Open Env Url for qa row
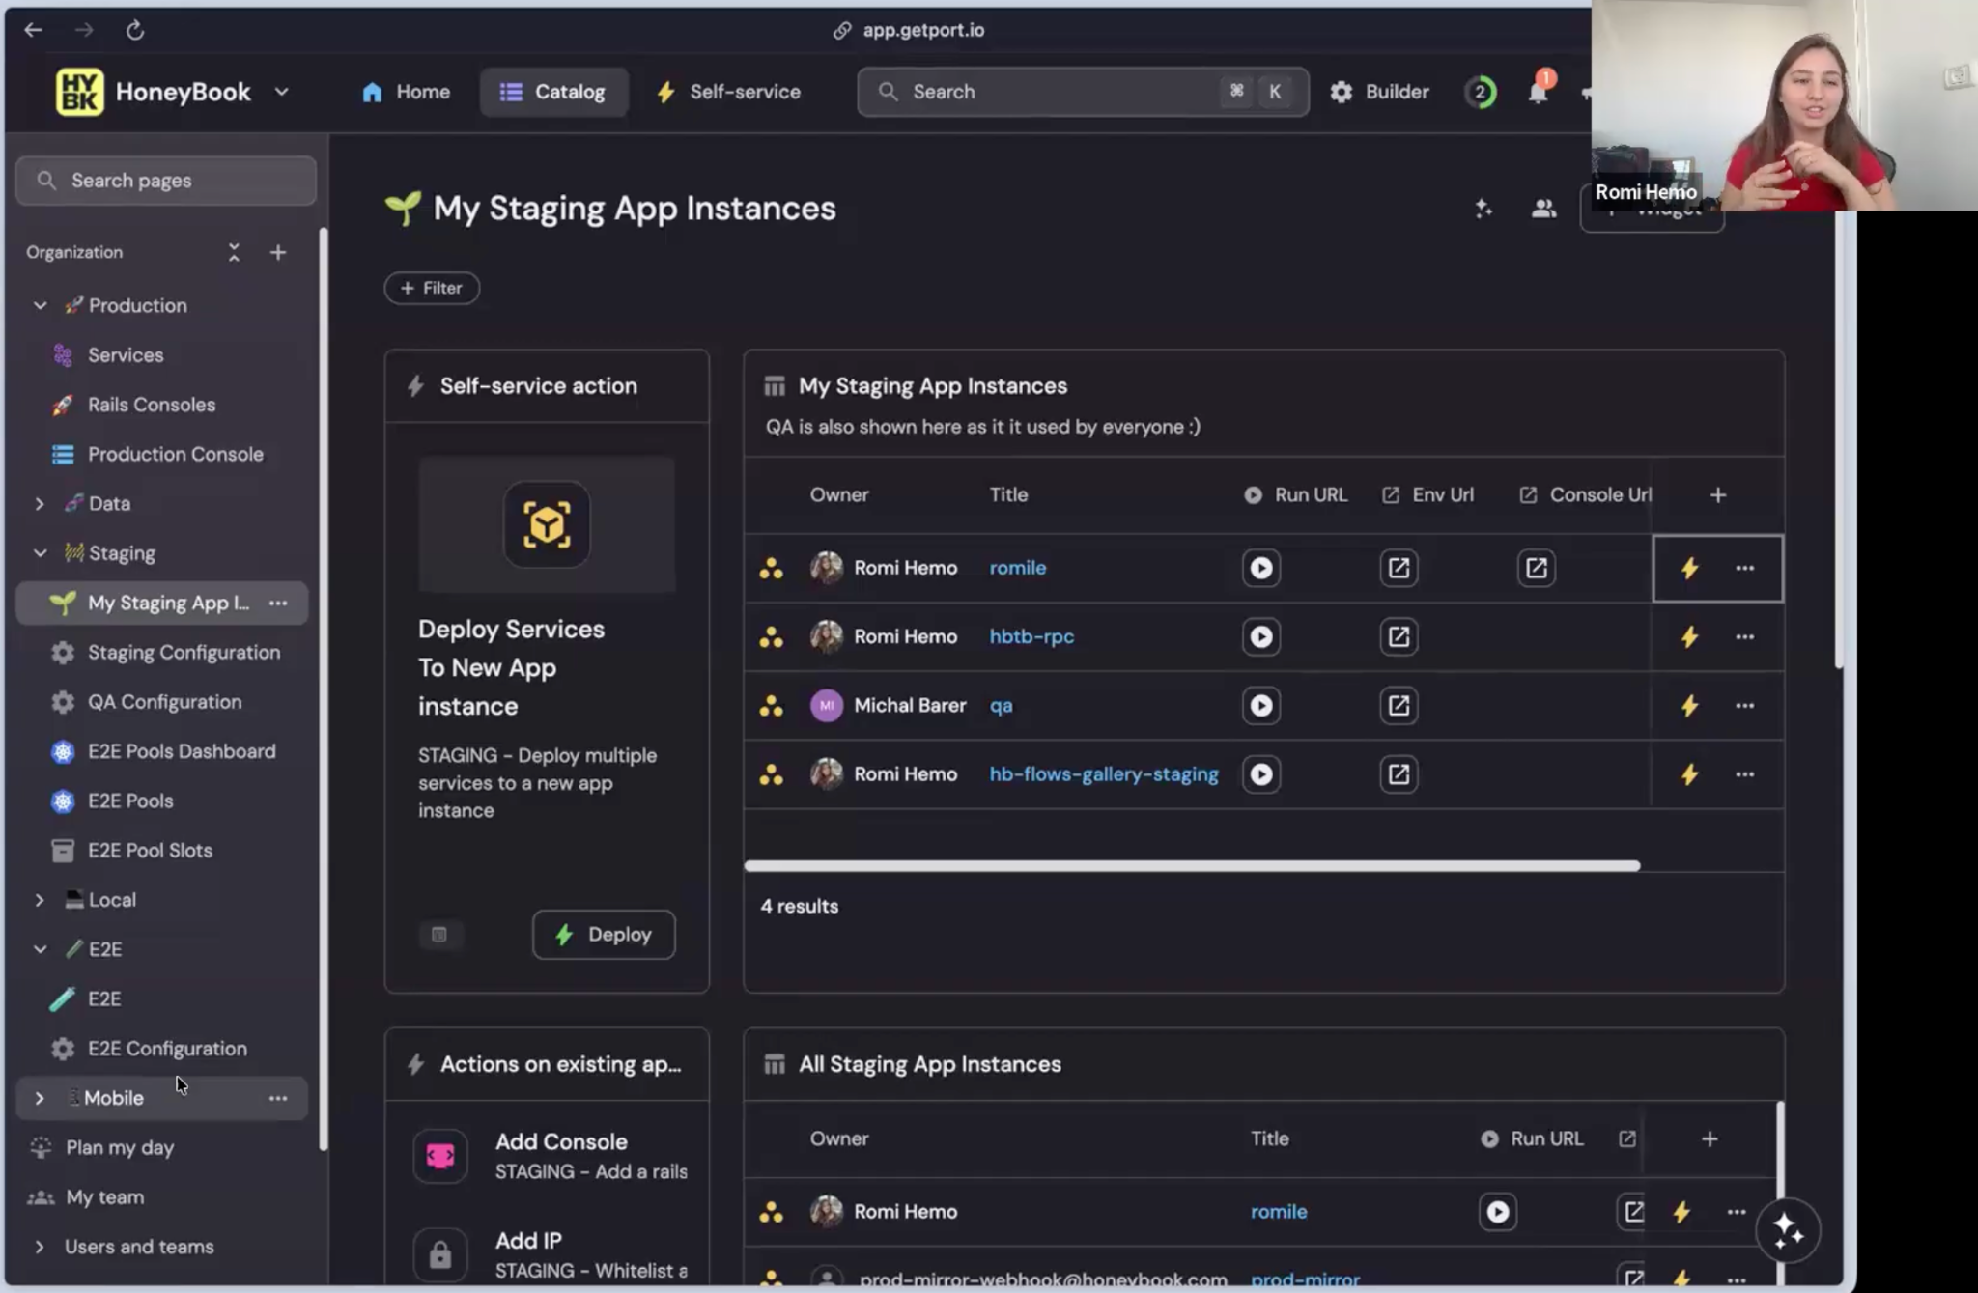The image size is (1978, 1293). [1399, 706]
